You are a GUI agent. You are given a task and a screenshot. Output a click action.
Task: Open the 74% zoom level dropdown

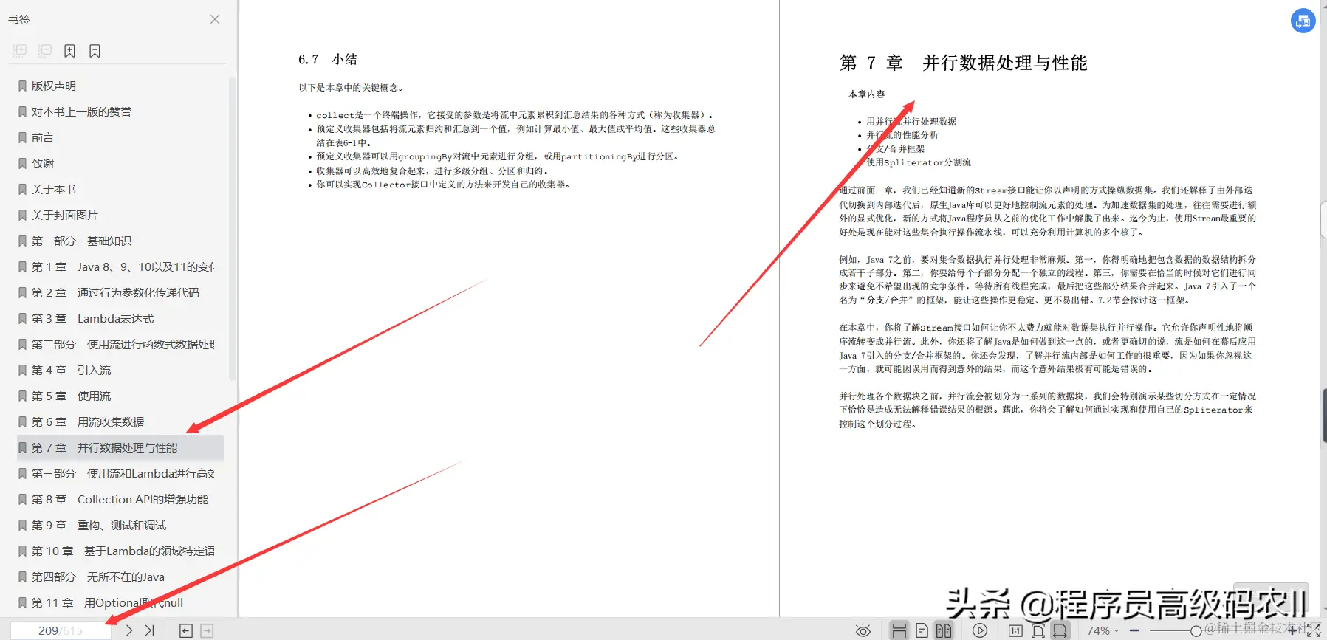[1103, 630]
